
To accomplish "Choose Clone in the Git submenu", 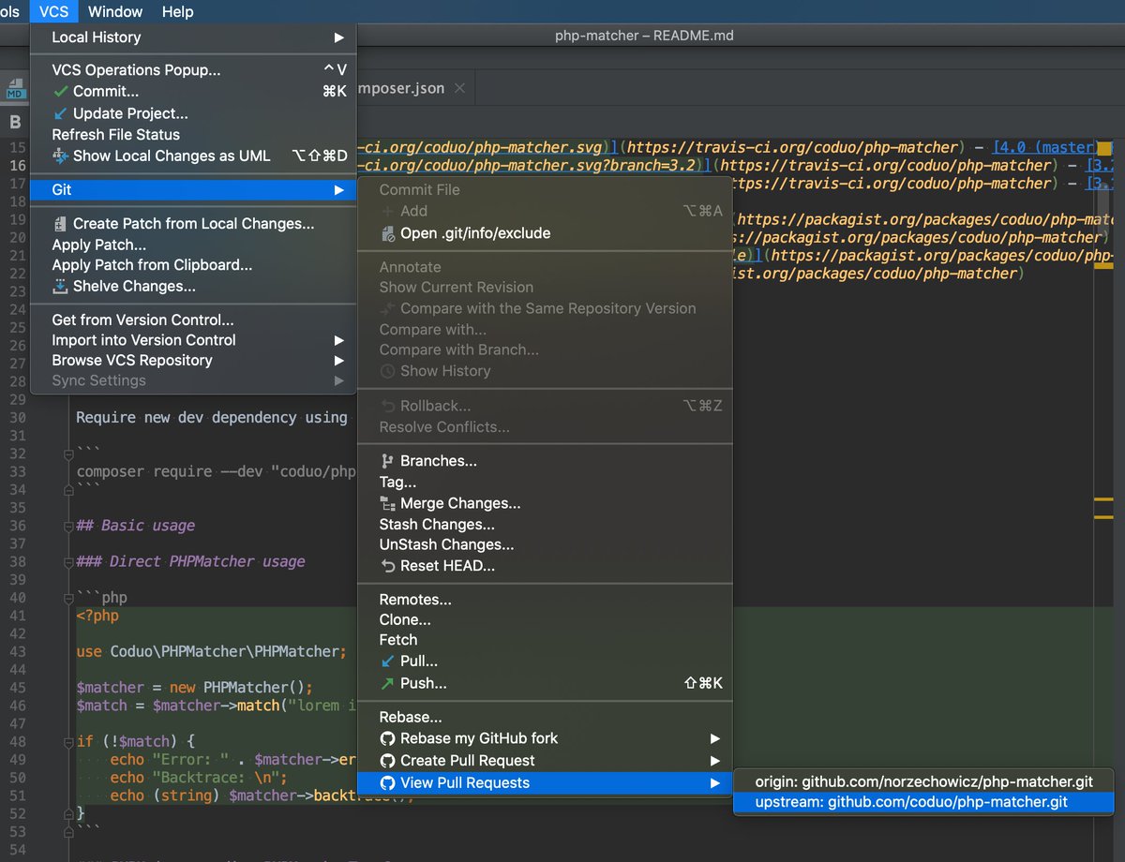I will click(545, 620).
